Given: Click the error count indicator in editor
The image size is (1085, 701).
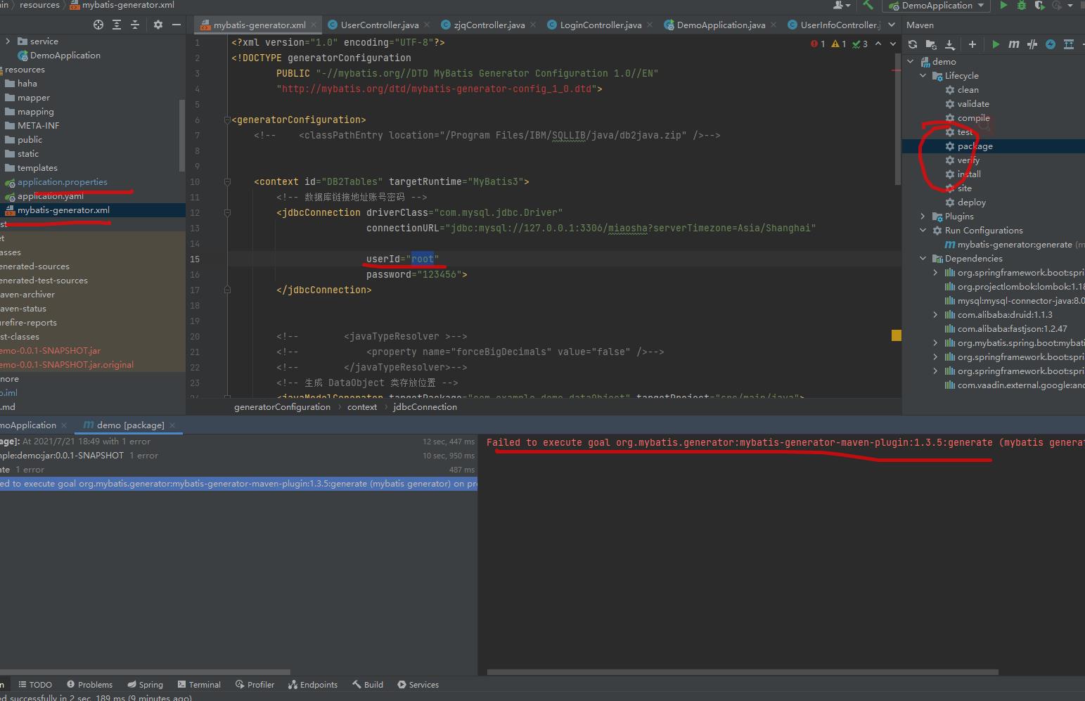Looking at the screenshot, I should (818, 44).
